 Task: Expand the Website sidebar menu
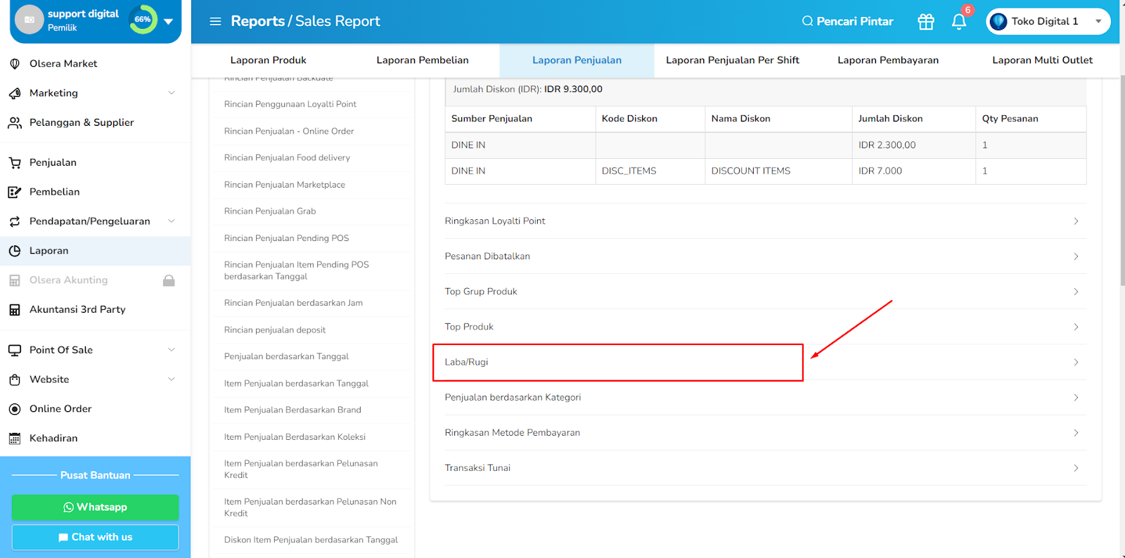coord(95,379)
